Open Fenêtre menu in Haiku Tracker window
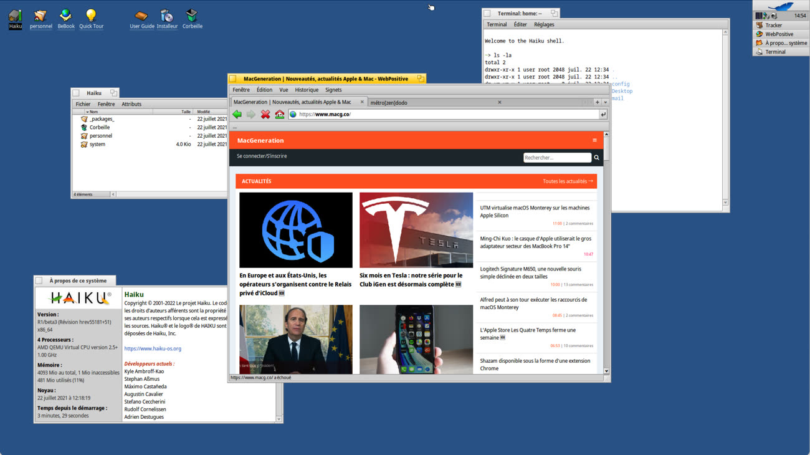Image resolution: width=810 pixels, height=455 pixels. point(106,104)
